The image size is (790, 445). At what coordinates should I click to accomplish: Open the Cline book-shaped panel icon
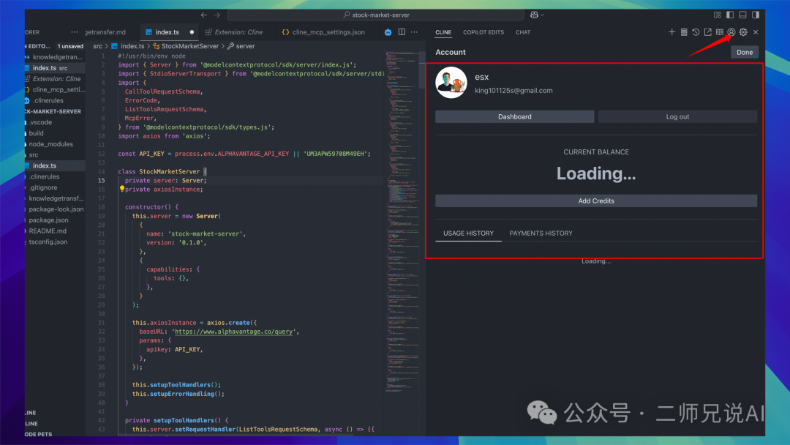(x=720, y=31)
